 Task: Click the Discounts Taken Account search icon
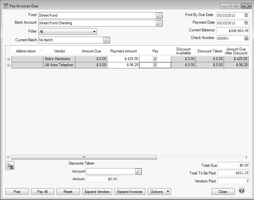[x=138, y=172]
